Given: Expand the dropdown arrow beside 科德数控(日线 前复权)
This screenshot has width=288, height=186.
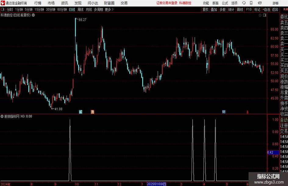Looking at the screenshot, I should 33,15.
